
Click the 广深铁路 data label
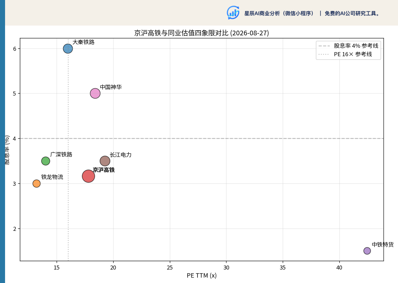[x=61, y=154]
